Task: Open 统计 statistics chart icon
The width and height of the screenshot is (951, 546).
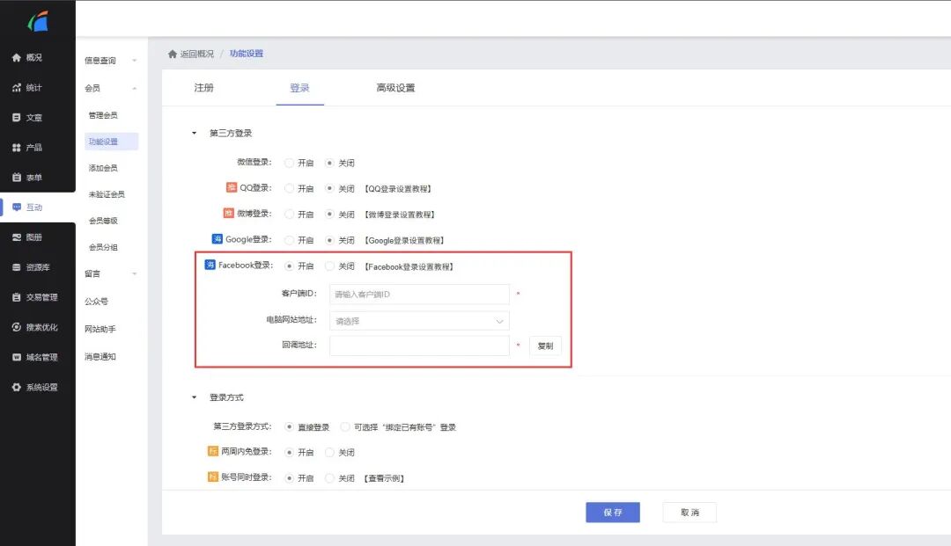Action: coord(16,88)
